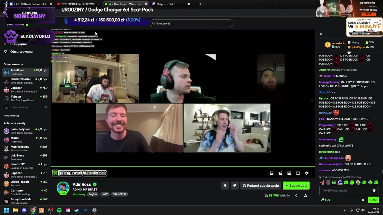The height and width of the screenshot is (215, 383).
Task: Select the LAZY tag
Action: pos(105,194)
